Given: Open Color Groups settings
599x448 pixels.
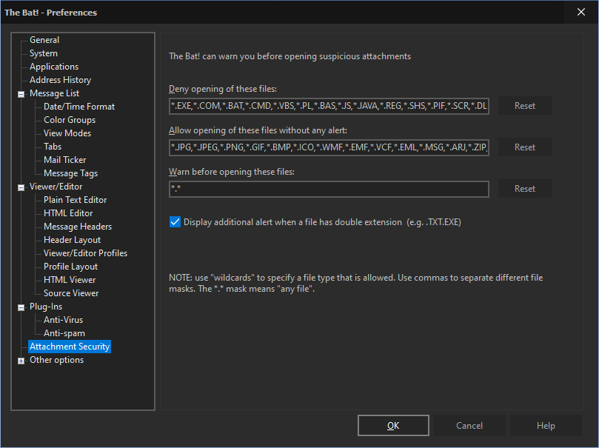Looking at the screenshot, I should pyautogui.click(x=70, y=120).
